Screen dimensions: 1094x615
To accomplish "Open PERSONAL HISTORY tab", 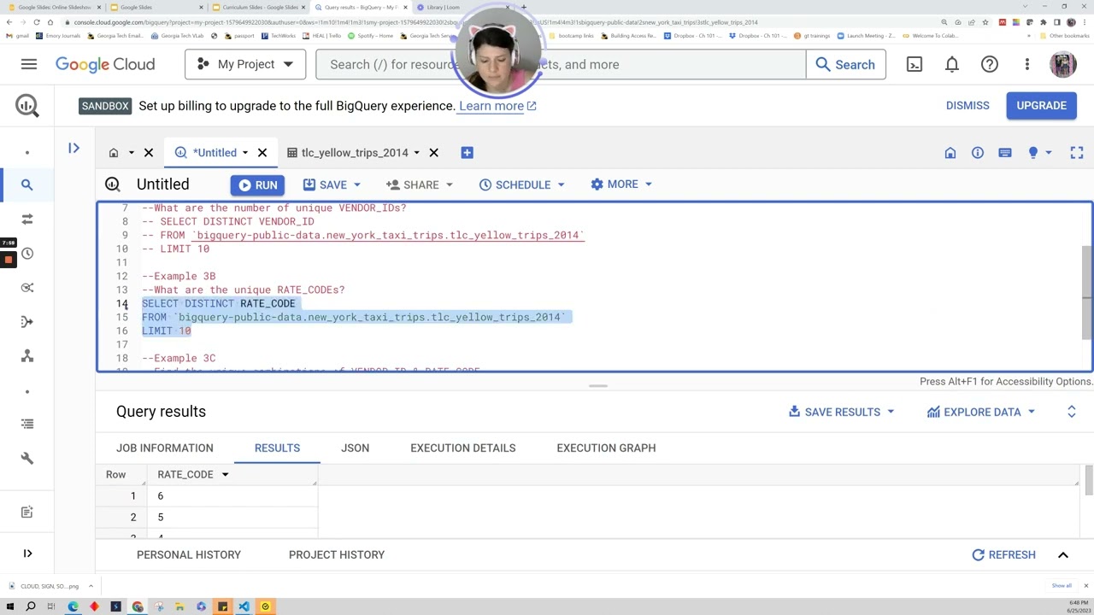I will [189, 555].
